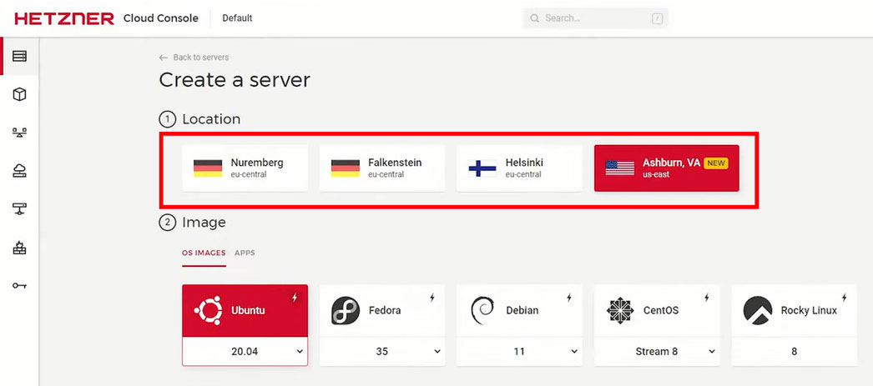Click the Default project name
Image resolution: width=873 pixels, height=386 pixels.
point(237,18)
